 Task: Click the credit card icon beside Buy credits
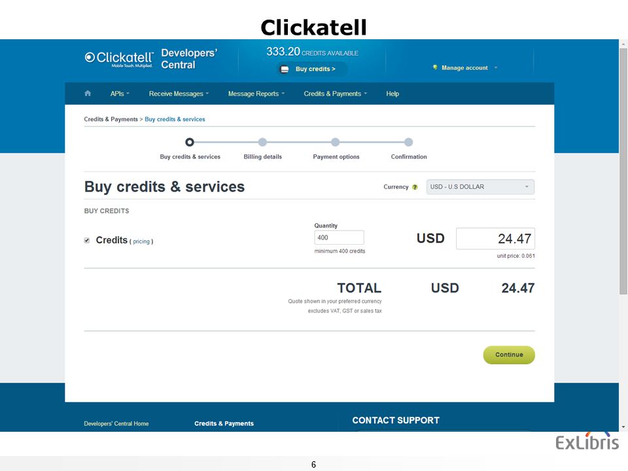285,69
